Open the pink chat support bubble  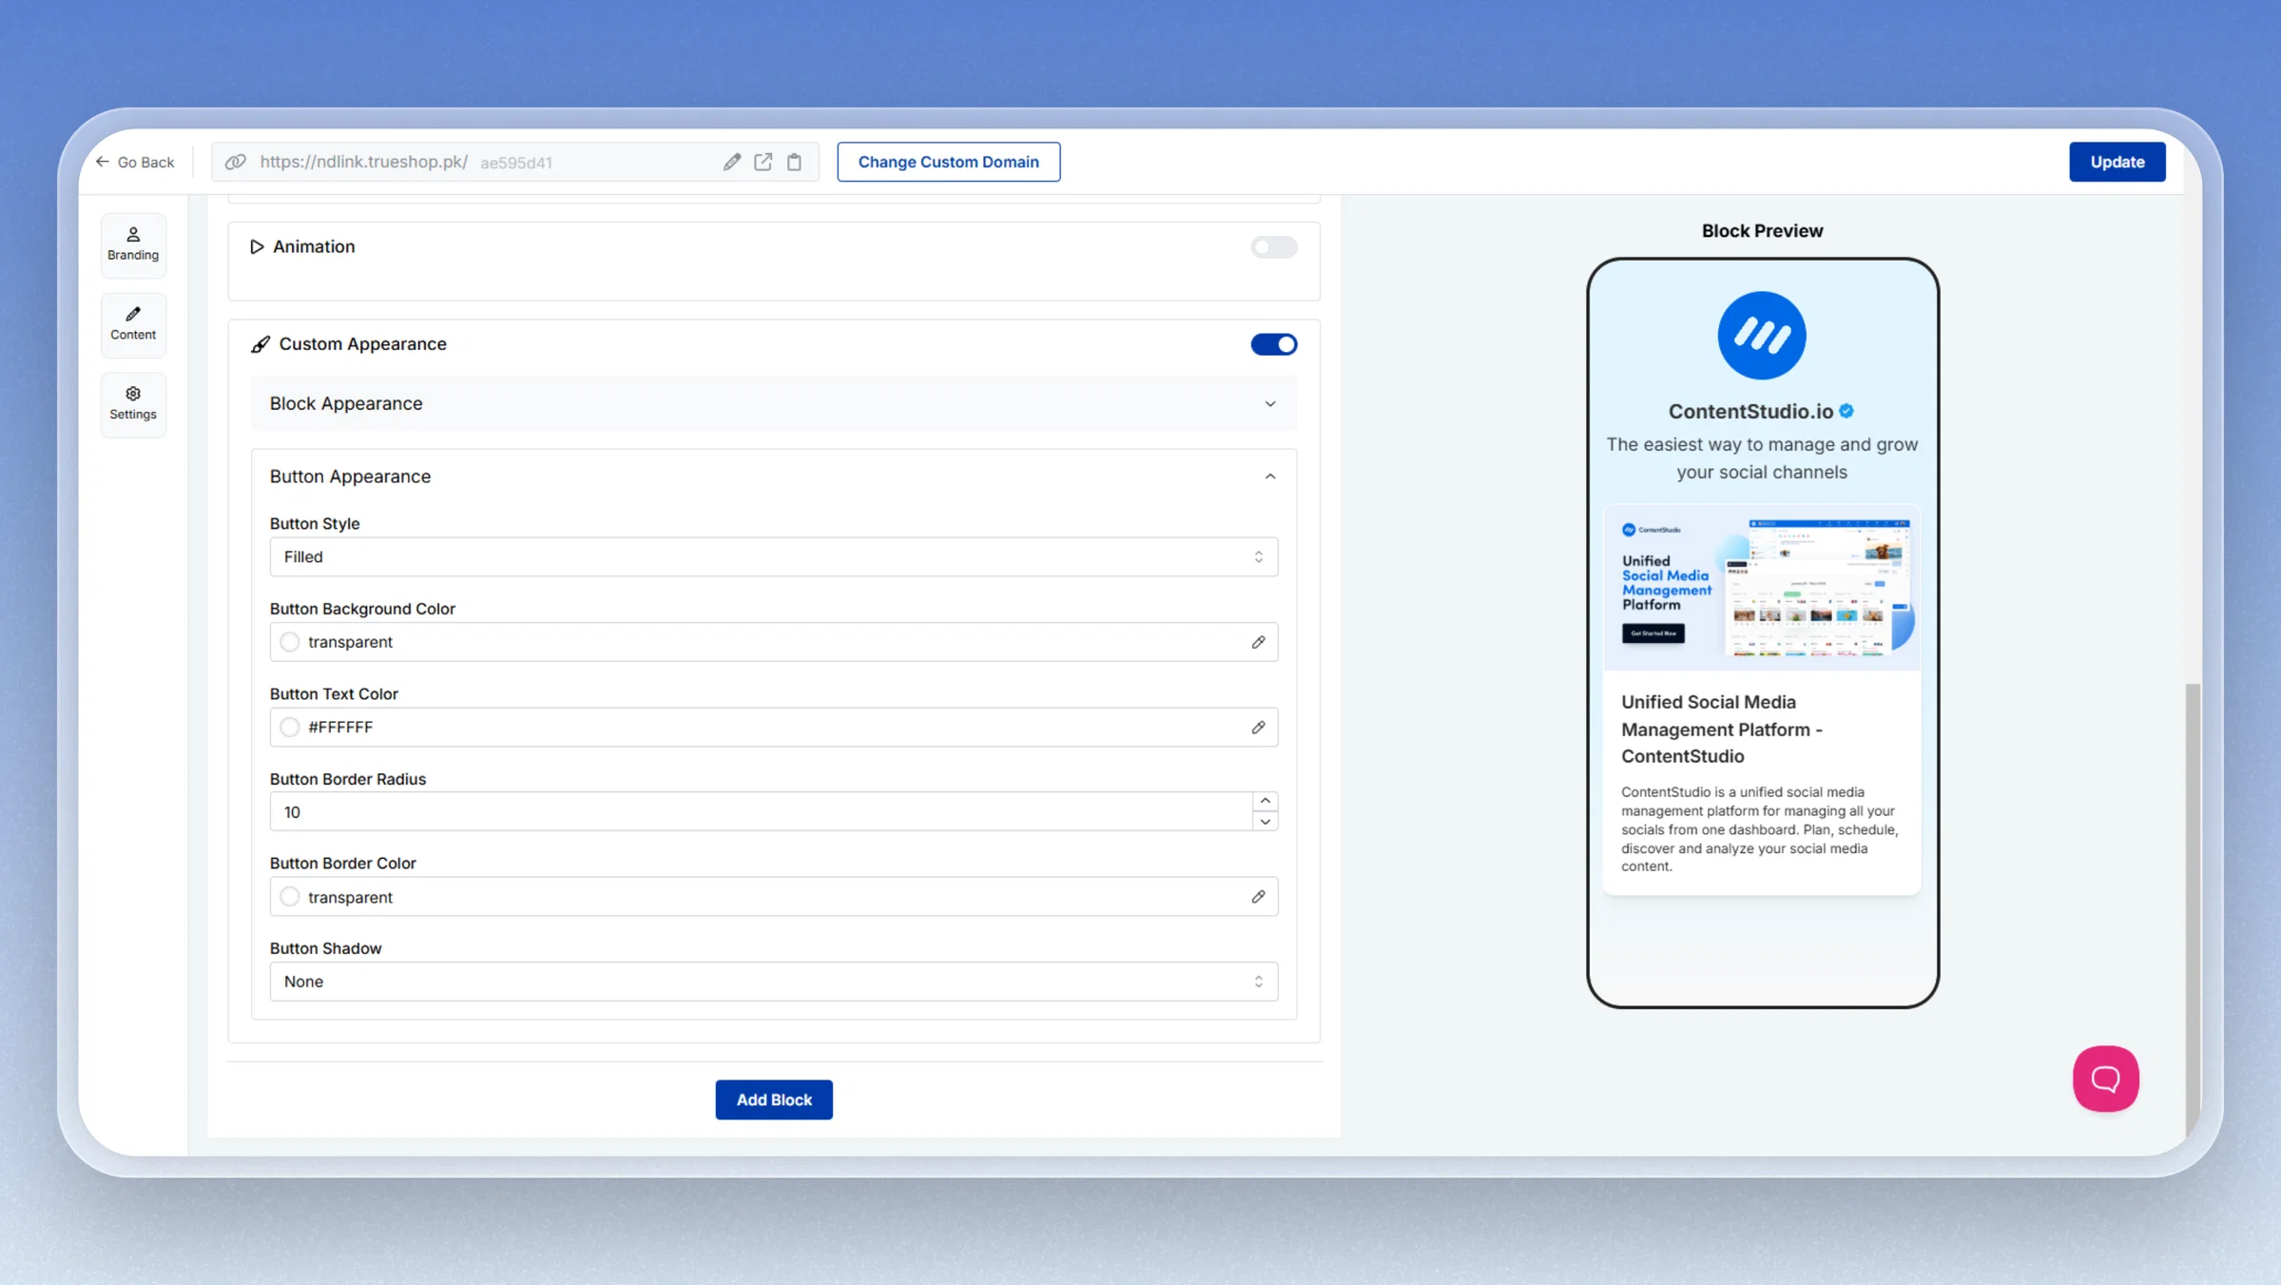point(2105,1079)
